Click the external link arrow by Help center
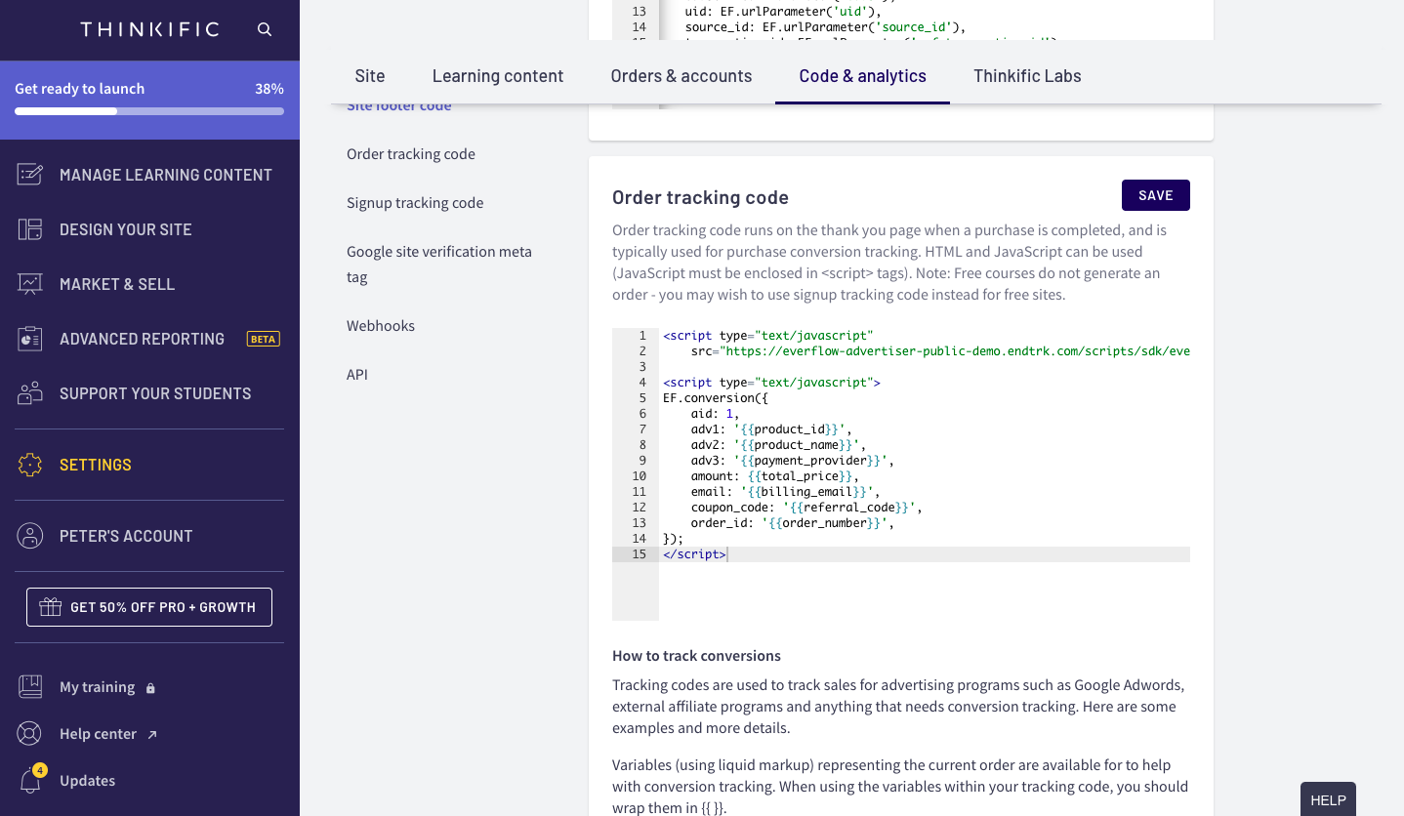The width and height of the screenshot is (1404, 816). [x=152, y=735]
